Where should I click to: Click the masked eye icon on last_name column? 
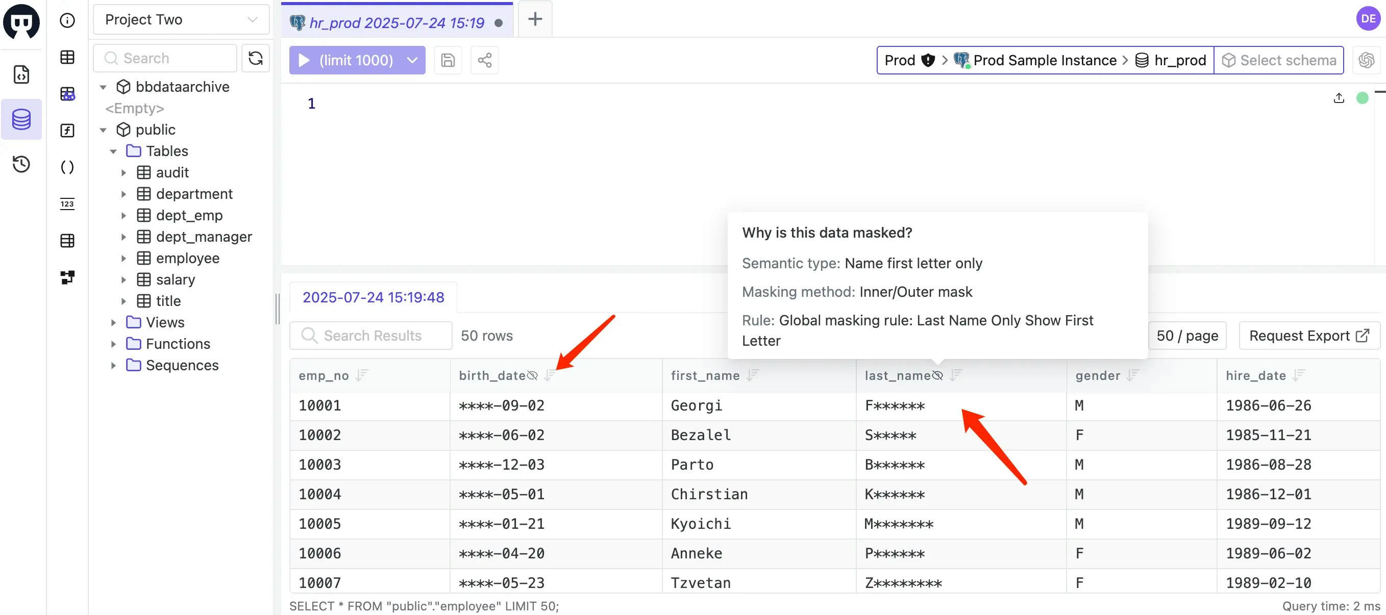click(x=937, y=375)
